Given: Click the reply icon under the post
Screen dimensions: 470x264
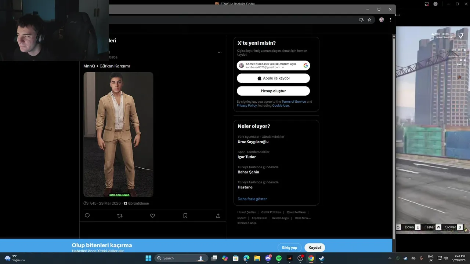Looking at the screenshot, I should (x=87, y=216).
